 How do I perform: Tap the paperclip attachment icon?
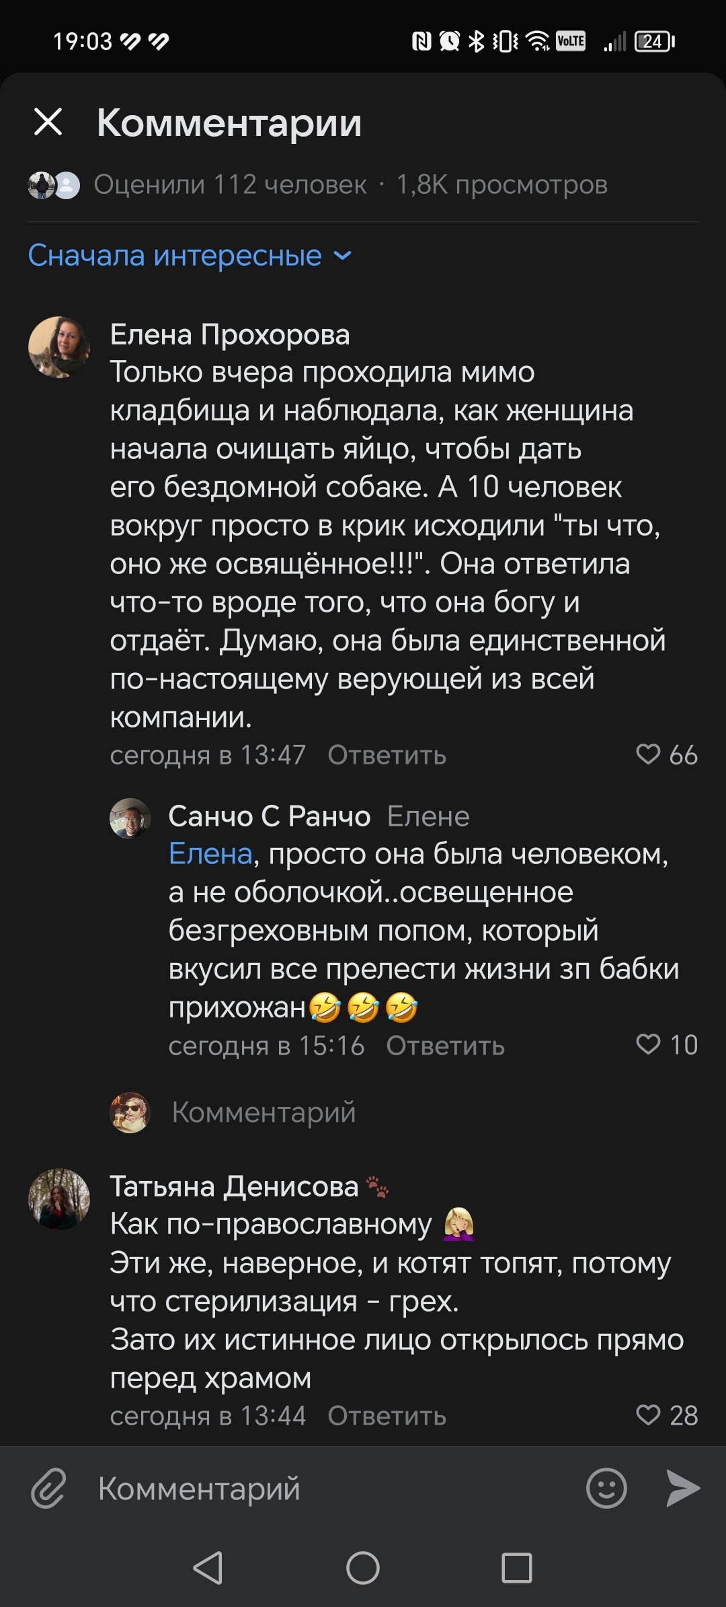(48, 1488)
